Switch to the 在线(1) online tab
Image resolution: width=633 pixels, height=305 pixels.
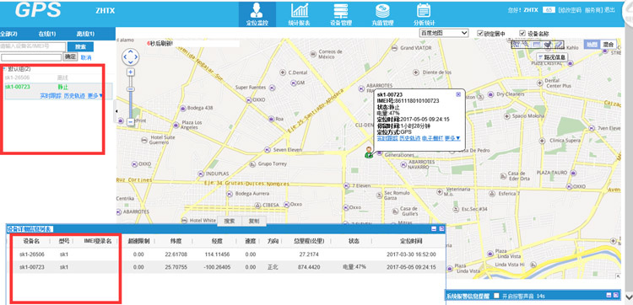46,34
